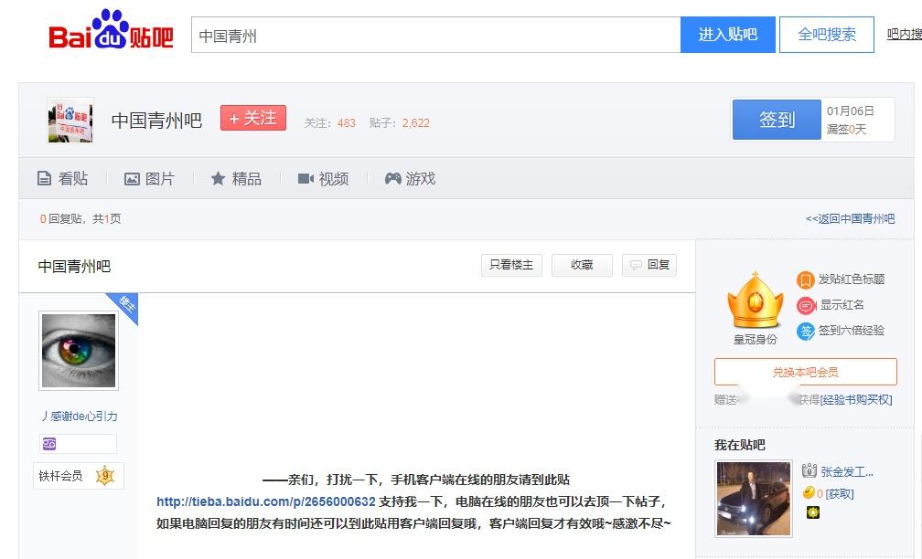Click the 收藏 favorite button
Viewport: 922px width, 559px height.
point(582,265)
